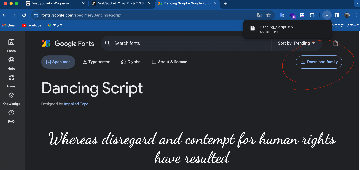This screenshot has width=360, height=170.
Task: Click the Search fonts input field
Action: (x=186, y=43)
